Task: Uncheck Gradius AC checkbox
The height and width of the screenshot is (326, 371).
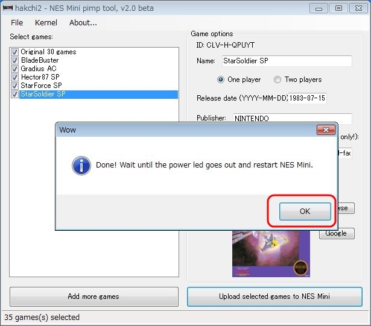Action: [14, 69]
